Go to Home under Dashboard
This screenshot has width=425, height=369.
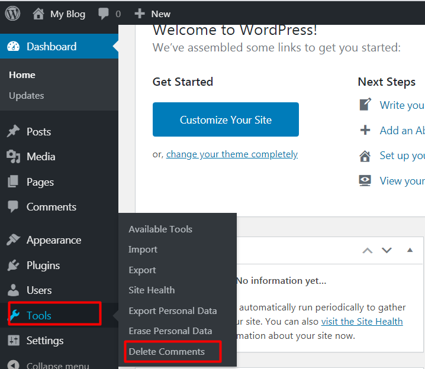pyautogui.click(x=22, y=75)
